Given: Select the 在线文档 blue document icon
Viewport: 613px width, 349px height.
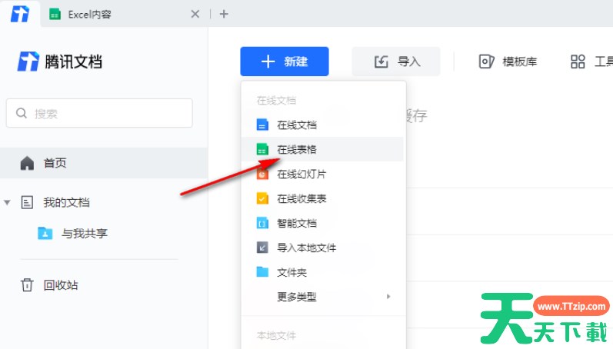Looking at the screenshot, I should 262,125.
